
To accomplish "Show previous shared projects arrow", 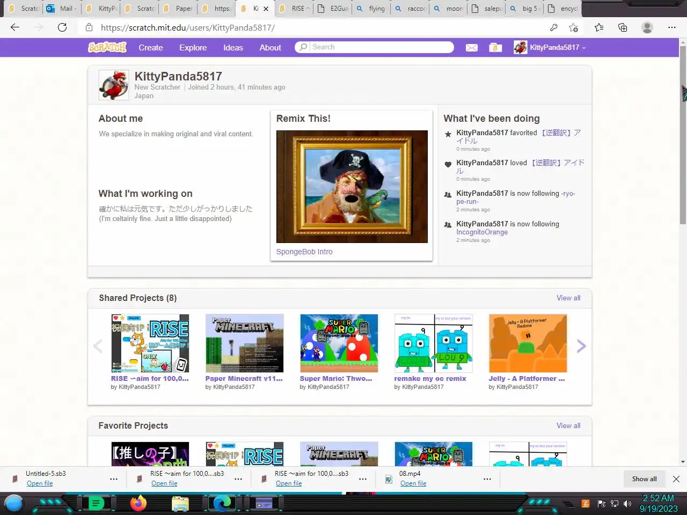I will click(98, 346).
